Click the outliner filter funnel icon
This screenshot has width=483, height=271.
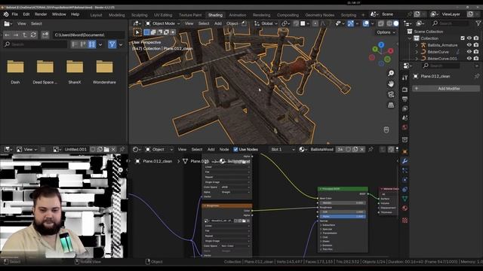478,23
